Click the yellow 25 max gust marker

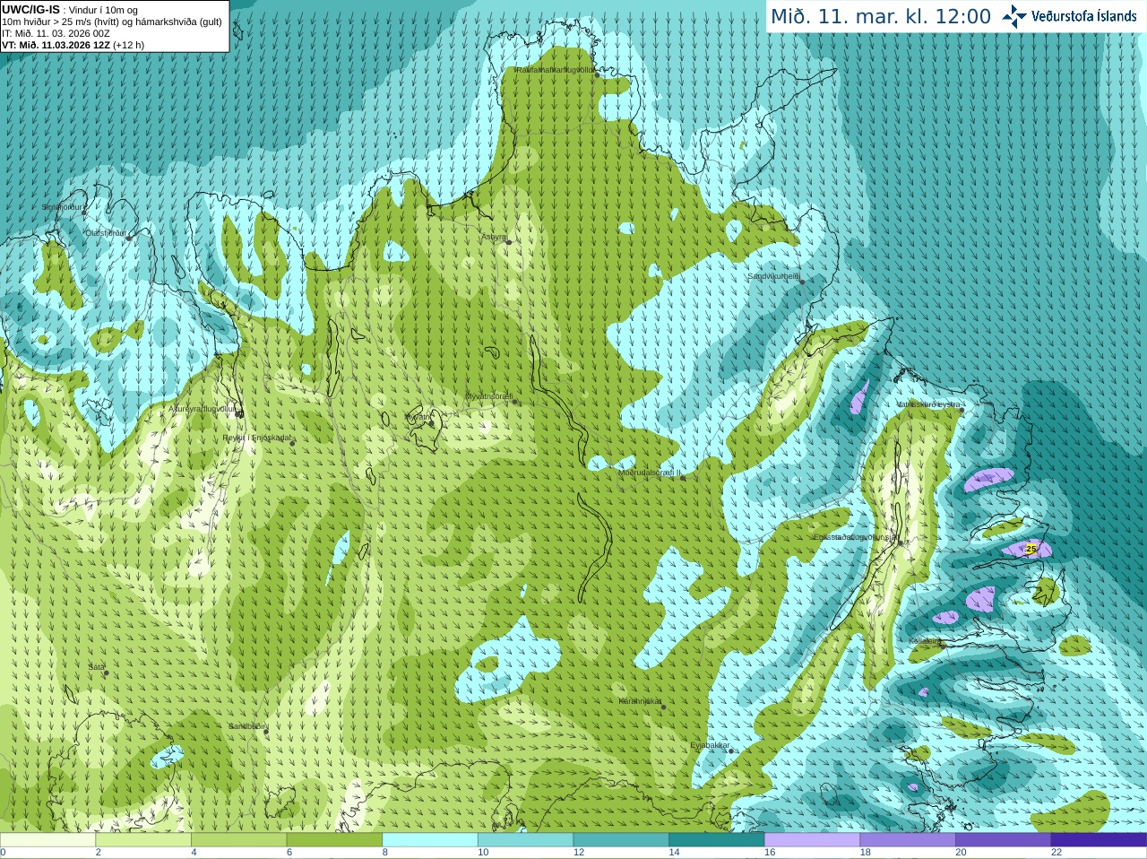1031,549
